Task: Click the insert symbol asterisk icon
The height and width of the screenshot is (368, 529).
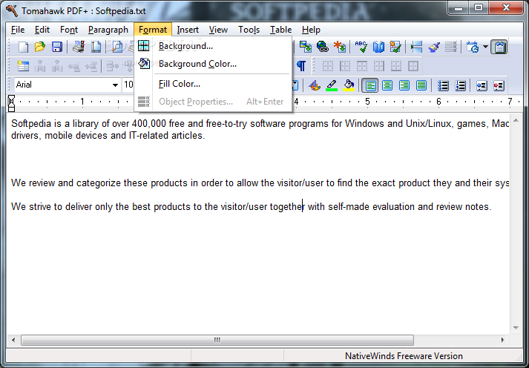Action: click(340, 47)
